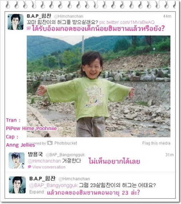Open the 44m timestamp of first tweet

167,16
